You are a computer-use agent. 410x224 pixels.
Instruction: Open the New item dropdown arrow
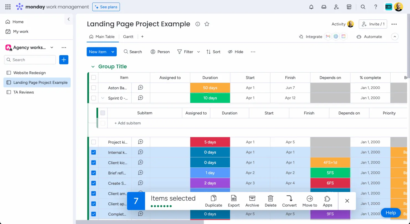[x=113, y=52]
